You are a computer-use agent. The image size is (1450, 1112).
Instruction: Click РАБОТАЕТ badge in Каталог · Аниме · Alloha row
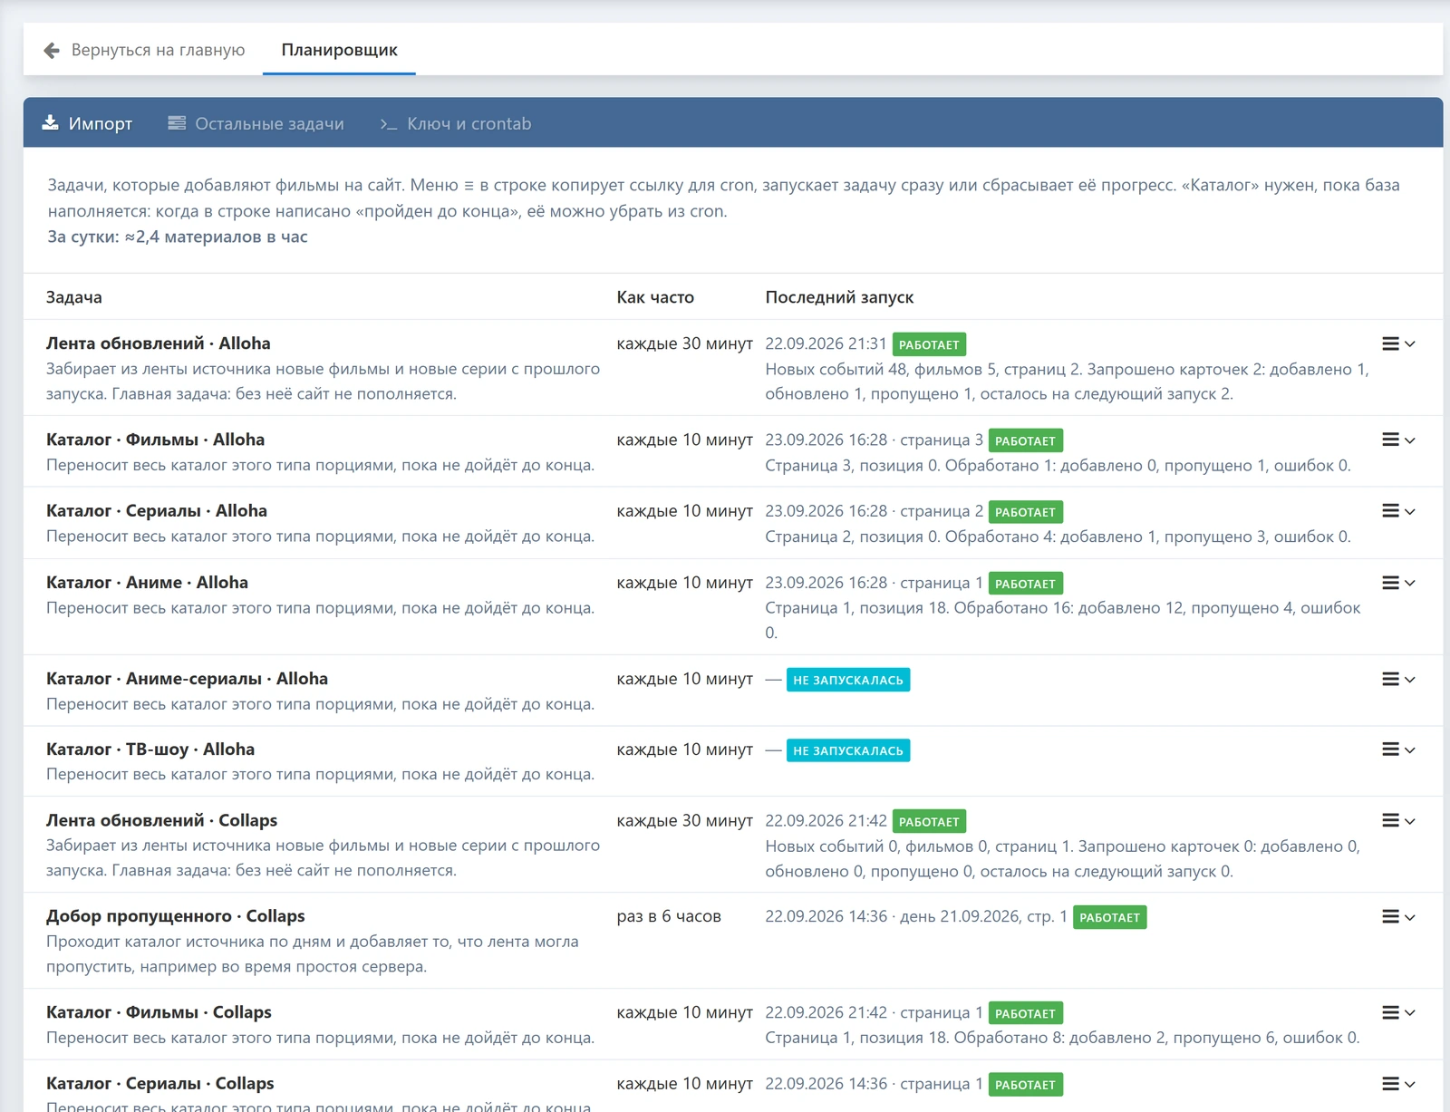click(x=1025, y=584)
